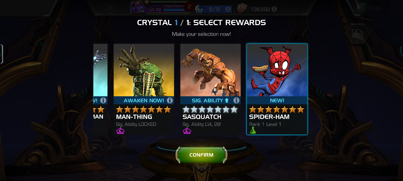Select the Man-Thing reward card
This screenshot has height=181, width=403.
pyautogui.click(x=144, y=89)
